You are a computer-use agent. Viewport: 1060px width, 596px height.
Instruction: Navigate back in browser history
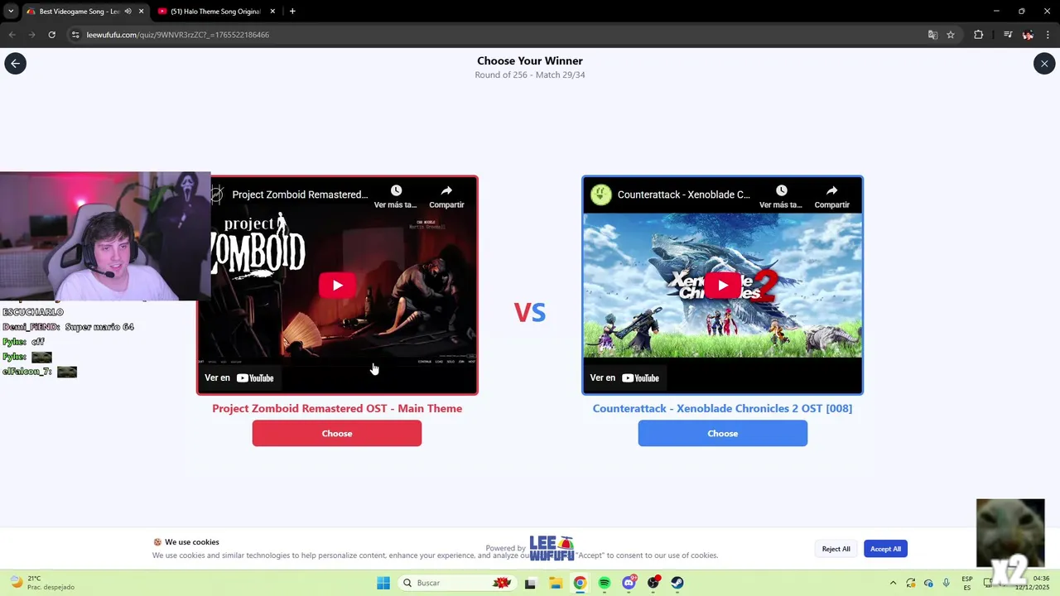tap(12, 35)
